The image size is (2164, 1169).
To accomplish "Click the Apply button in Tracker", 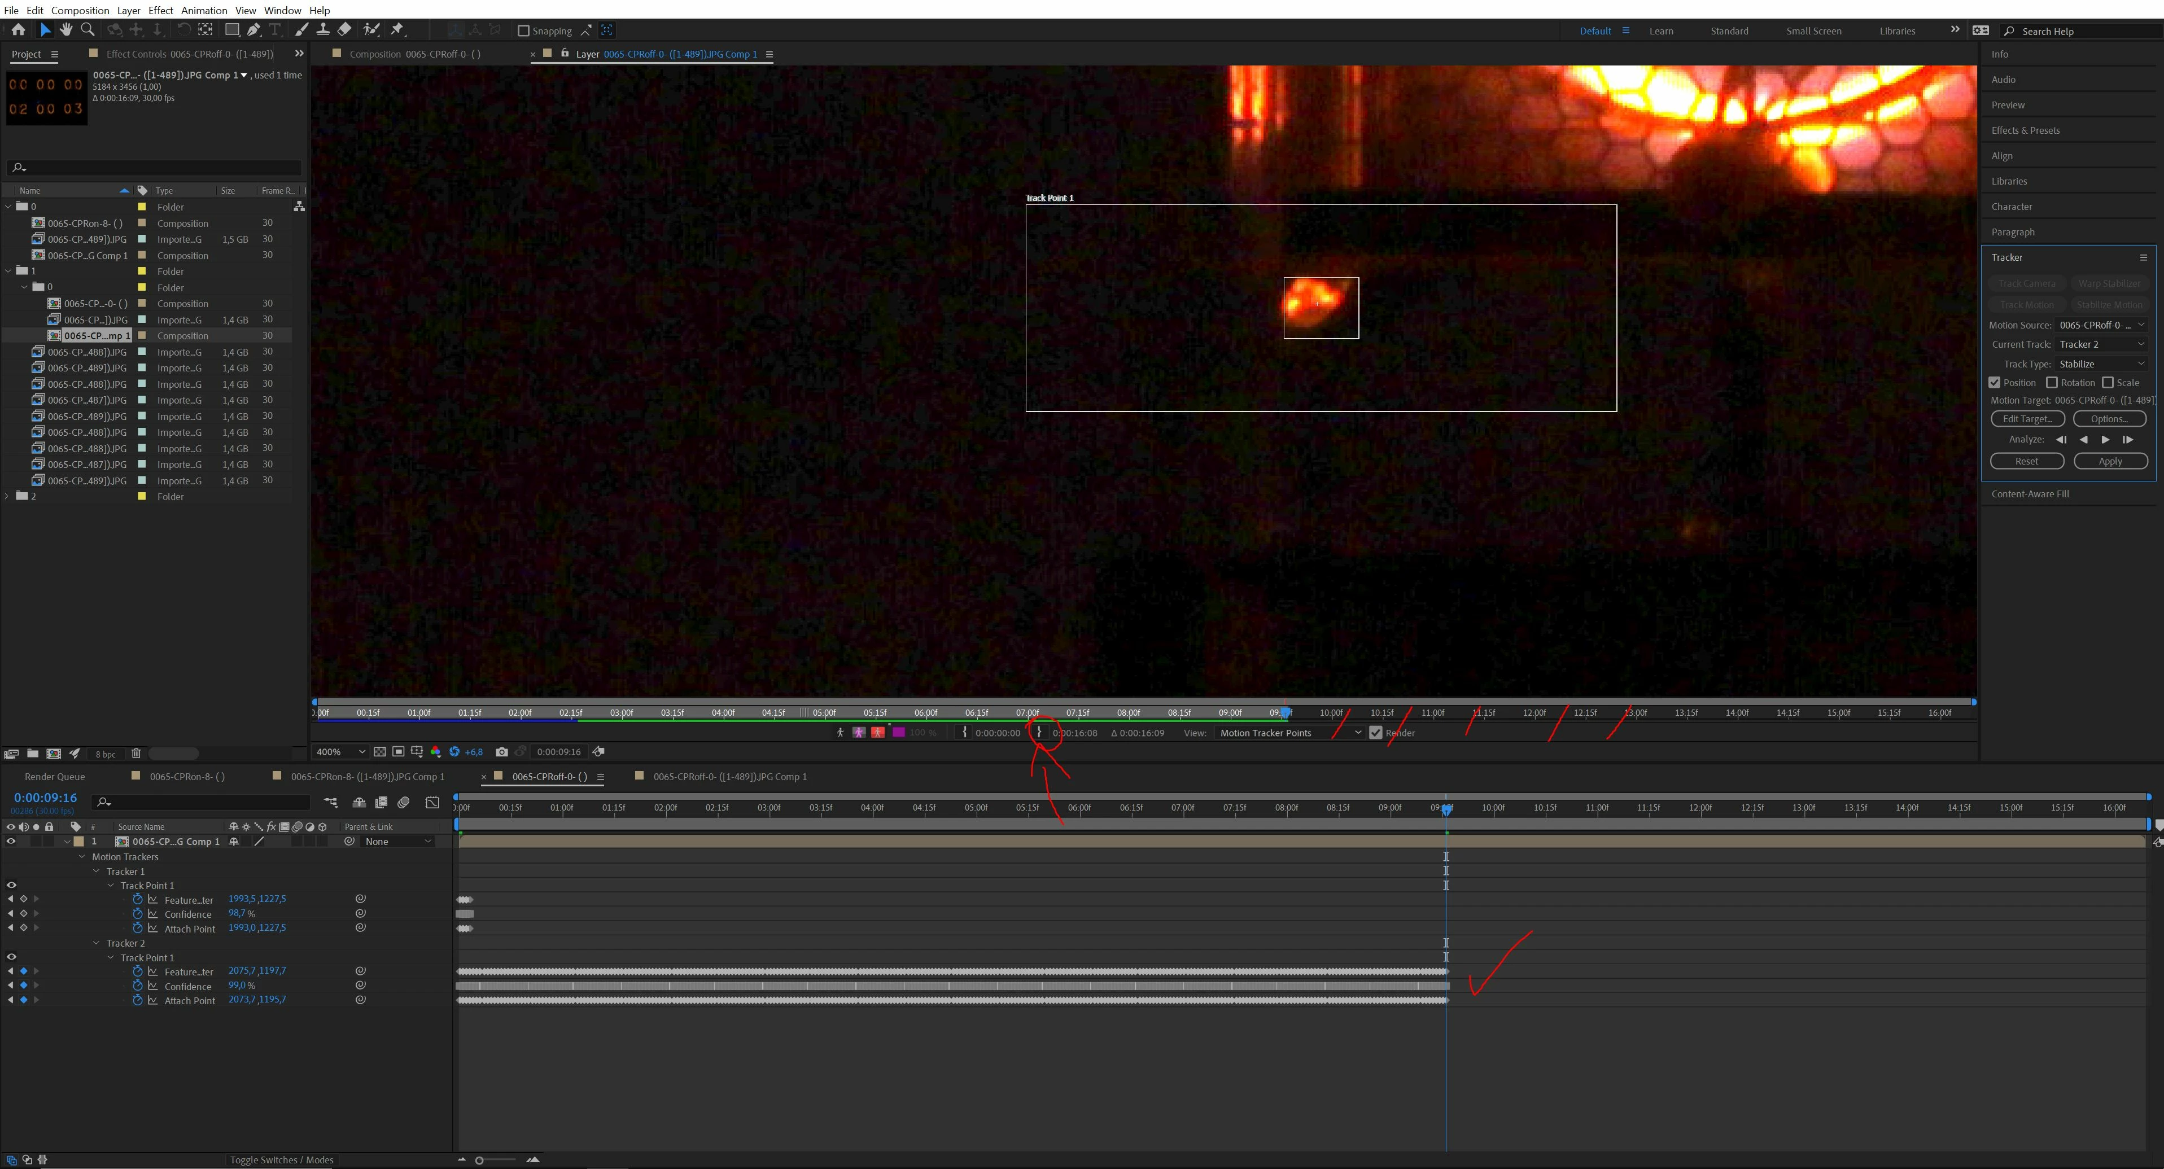I will 2109,461.
